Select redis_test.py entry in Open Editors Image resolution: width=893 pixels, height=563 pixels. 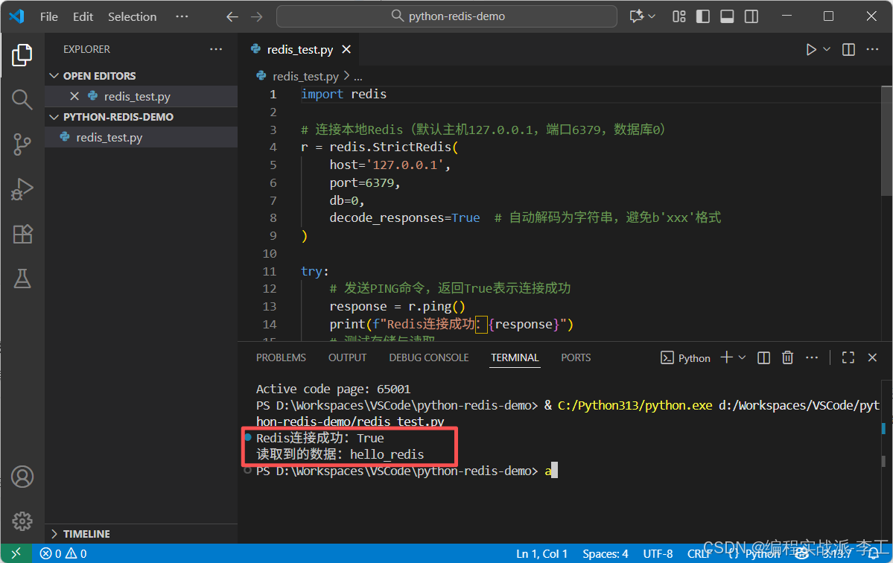pos(142,96)
